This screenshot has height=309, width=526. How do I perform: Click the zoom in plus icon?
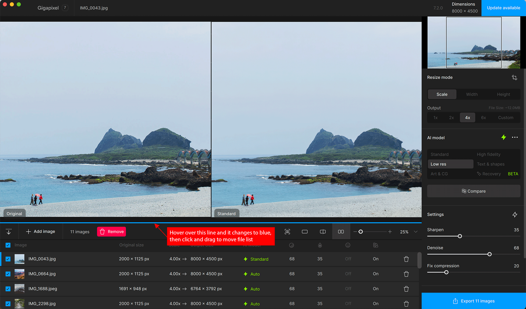coord(390,232)
